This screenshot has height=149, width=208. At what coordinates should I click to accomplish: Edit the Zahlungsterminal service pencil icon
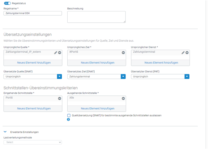(183, 53)
